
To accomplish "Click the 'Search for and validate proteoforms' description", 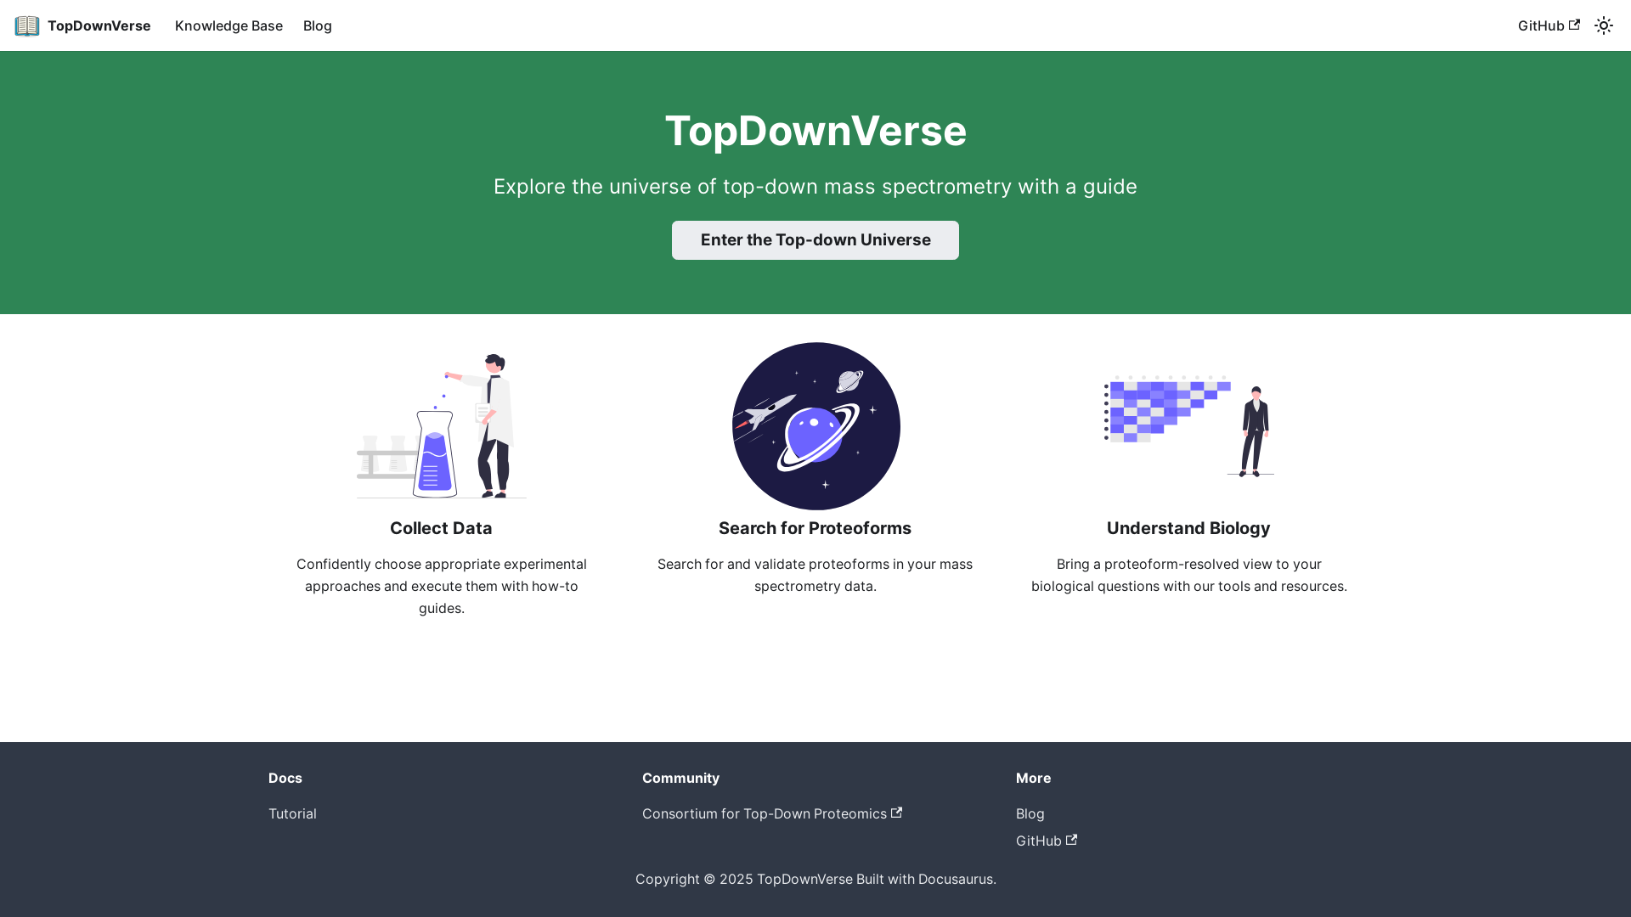I will click(815, 575).
